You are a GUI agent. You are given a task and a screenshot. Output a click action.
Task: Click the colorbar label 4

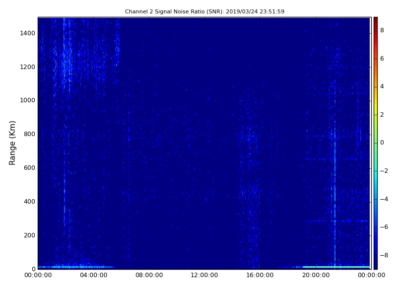point(382,86)
